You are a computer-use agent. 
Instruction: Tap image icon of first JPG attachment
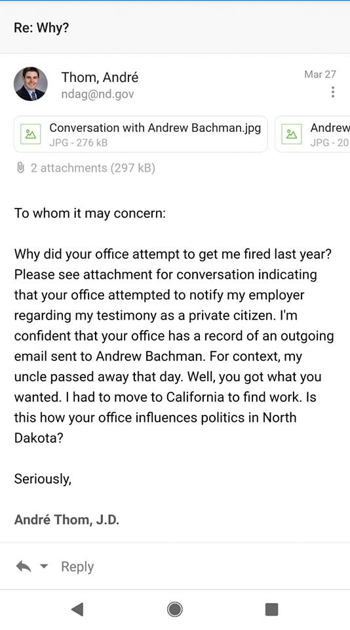(31, 134)
